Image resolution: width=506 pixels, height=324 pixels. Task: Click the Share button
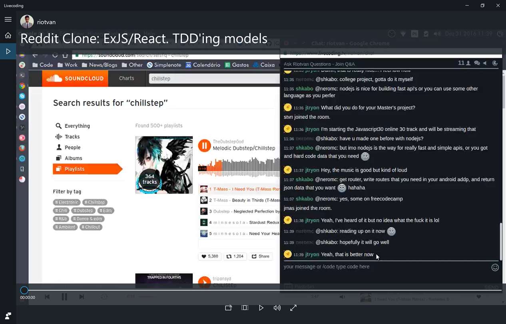click(261, 256)
